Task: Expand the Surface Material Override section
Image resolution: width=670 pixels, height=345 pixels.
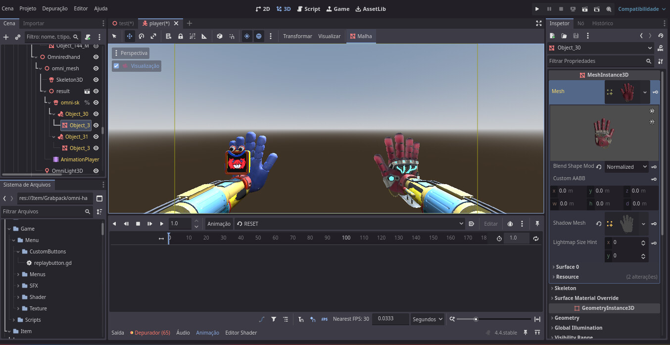Action: (x=585, y=298)
